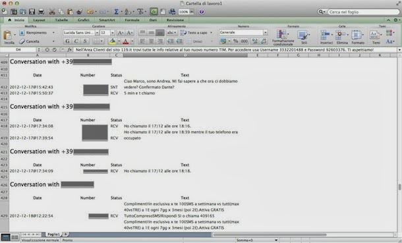This screenshot has width=402, height=243.
Task: Open the abc text orientation dropdown
Action: [171, 32]
